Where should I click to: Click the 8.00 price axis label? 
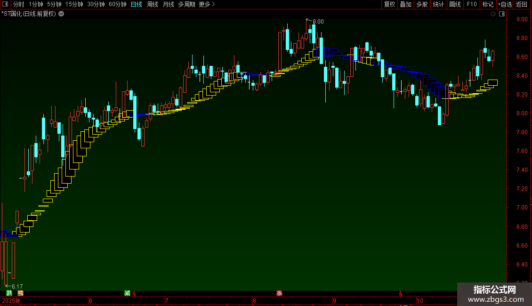522,113
